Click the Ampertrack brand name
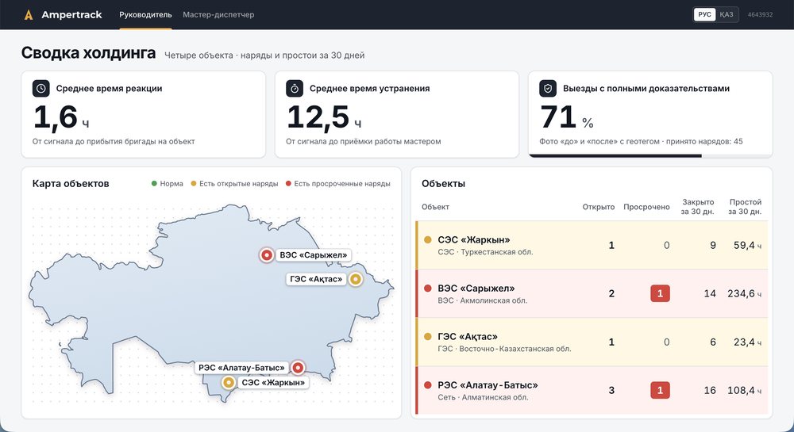 point(71,14)
